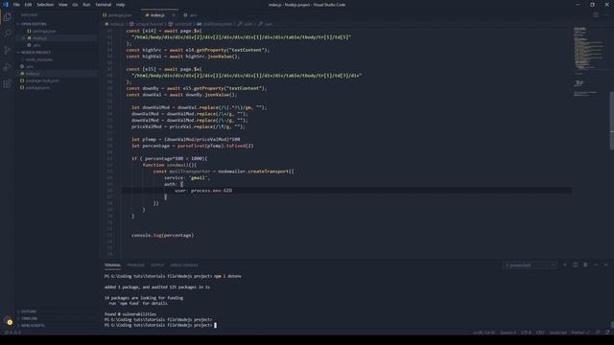Expand the node_modules folder
The height and width of the screenshot is (345, 614).
coord(56,59)
